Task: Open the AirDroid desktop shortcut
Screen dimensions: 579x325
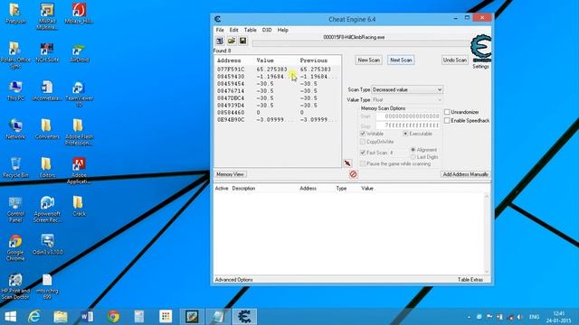Action: click(79, 52)
